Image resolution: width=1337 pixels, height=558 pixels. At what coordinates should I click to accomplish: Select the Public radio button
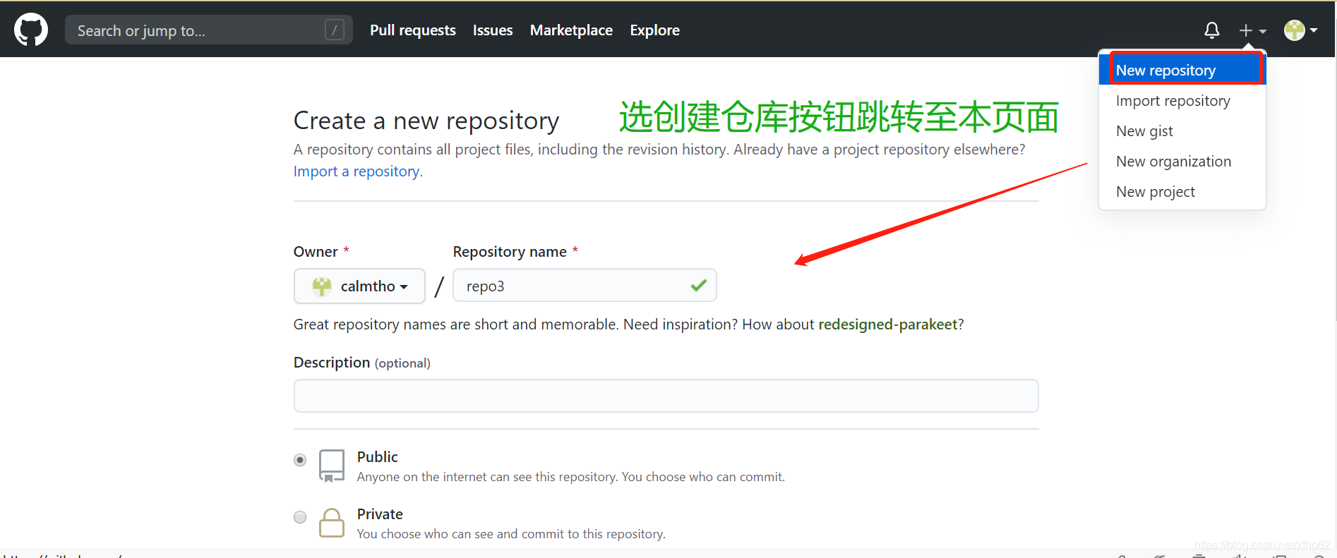[x=300, y=460]
